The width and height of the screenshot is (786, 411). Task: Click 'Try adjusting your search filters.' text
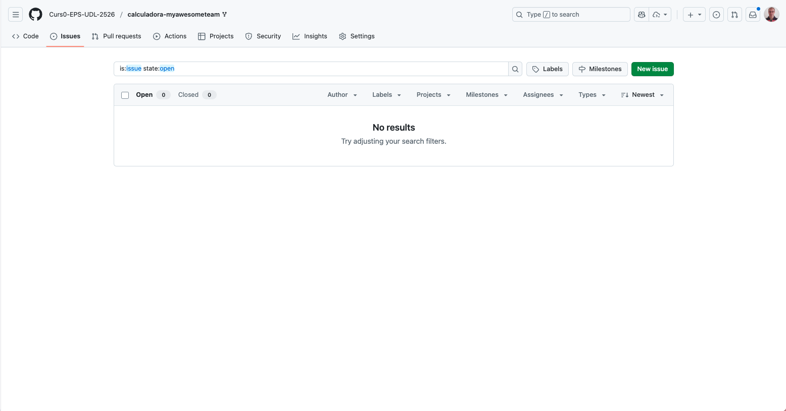[x=394, y=141]
